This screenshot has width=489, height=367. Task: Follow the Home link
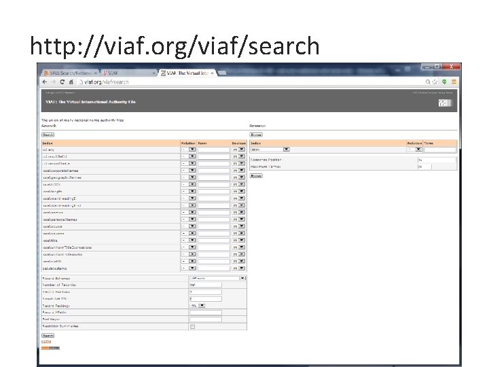(x=46, y=341)
